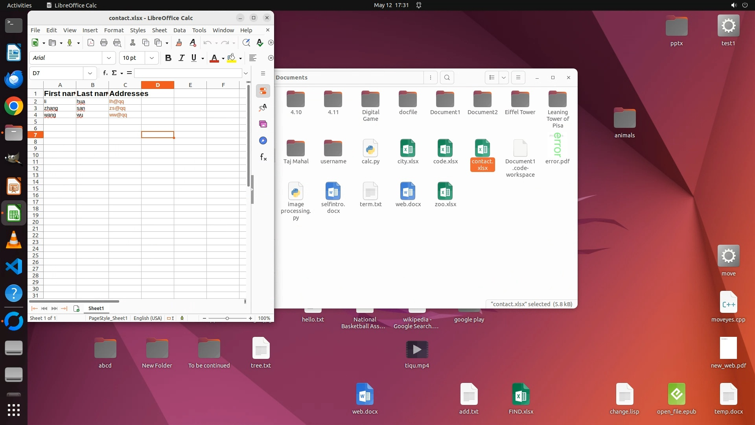Open the Name Box D7 dropdown
The width and height of the screenshot is (755, 425).
[90, 73]
